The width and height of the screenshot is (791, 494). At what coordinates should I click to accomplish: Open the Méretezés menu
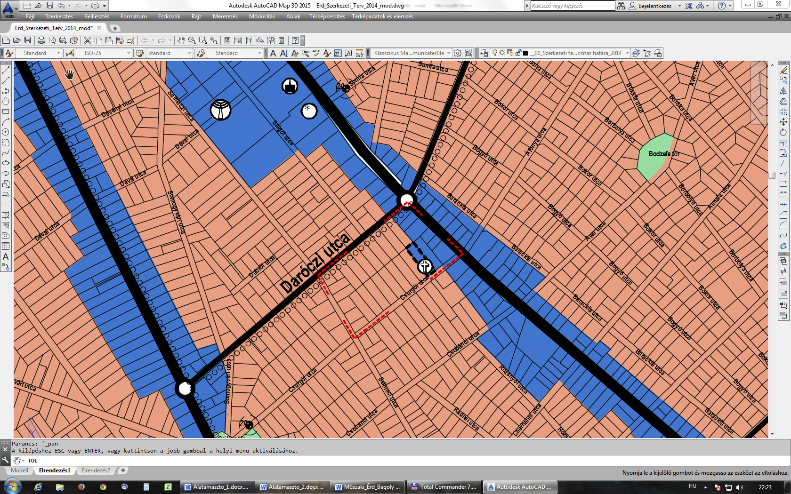click(x=225, y=16)
